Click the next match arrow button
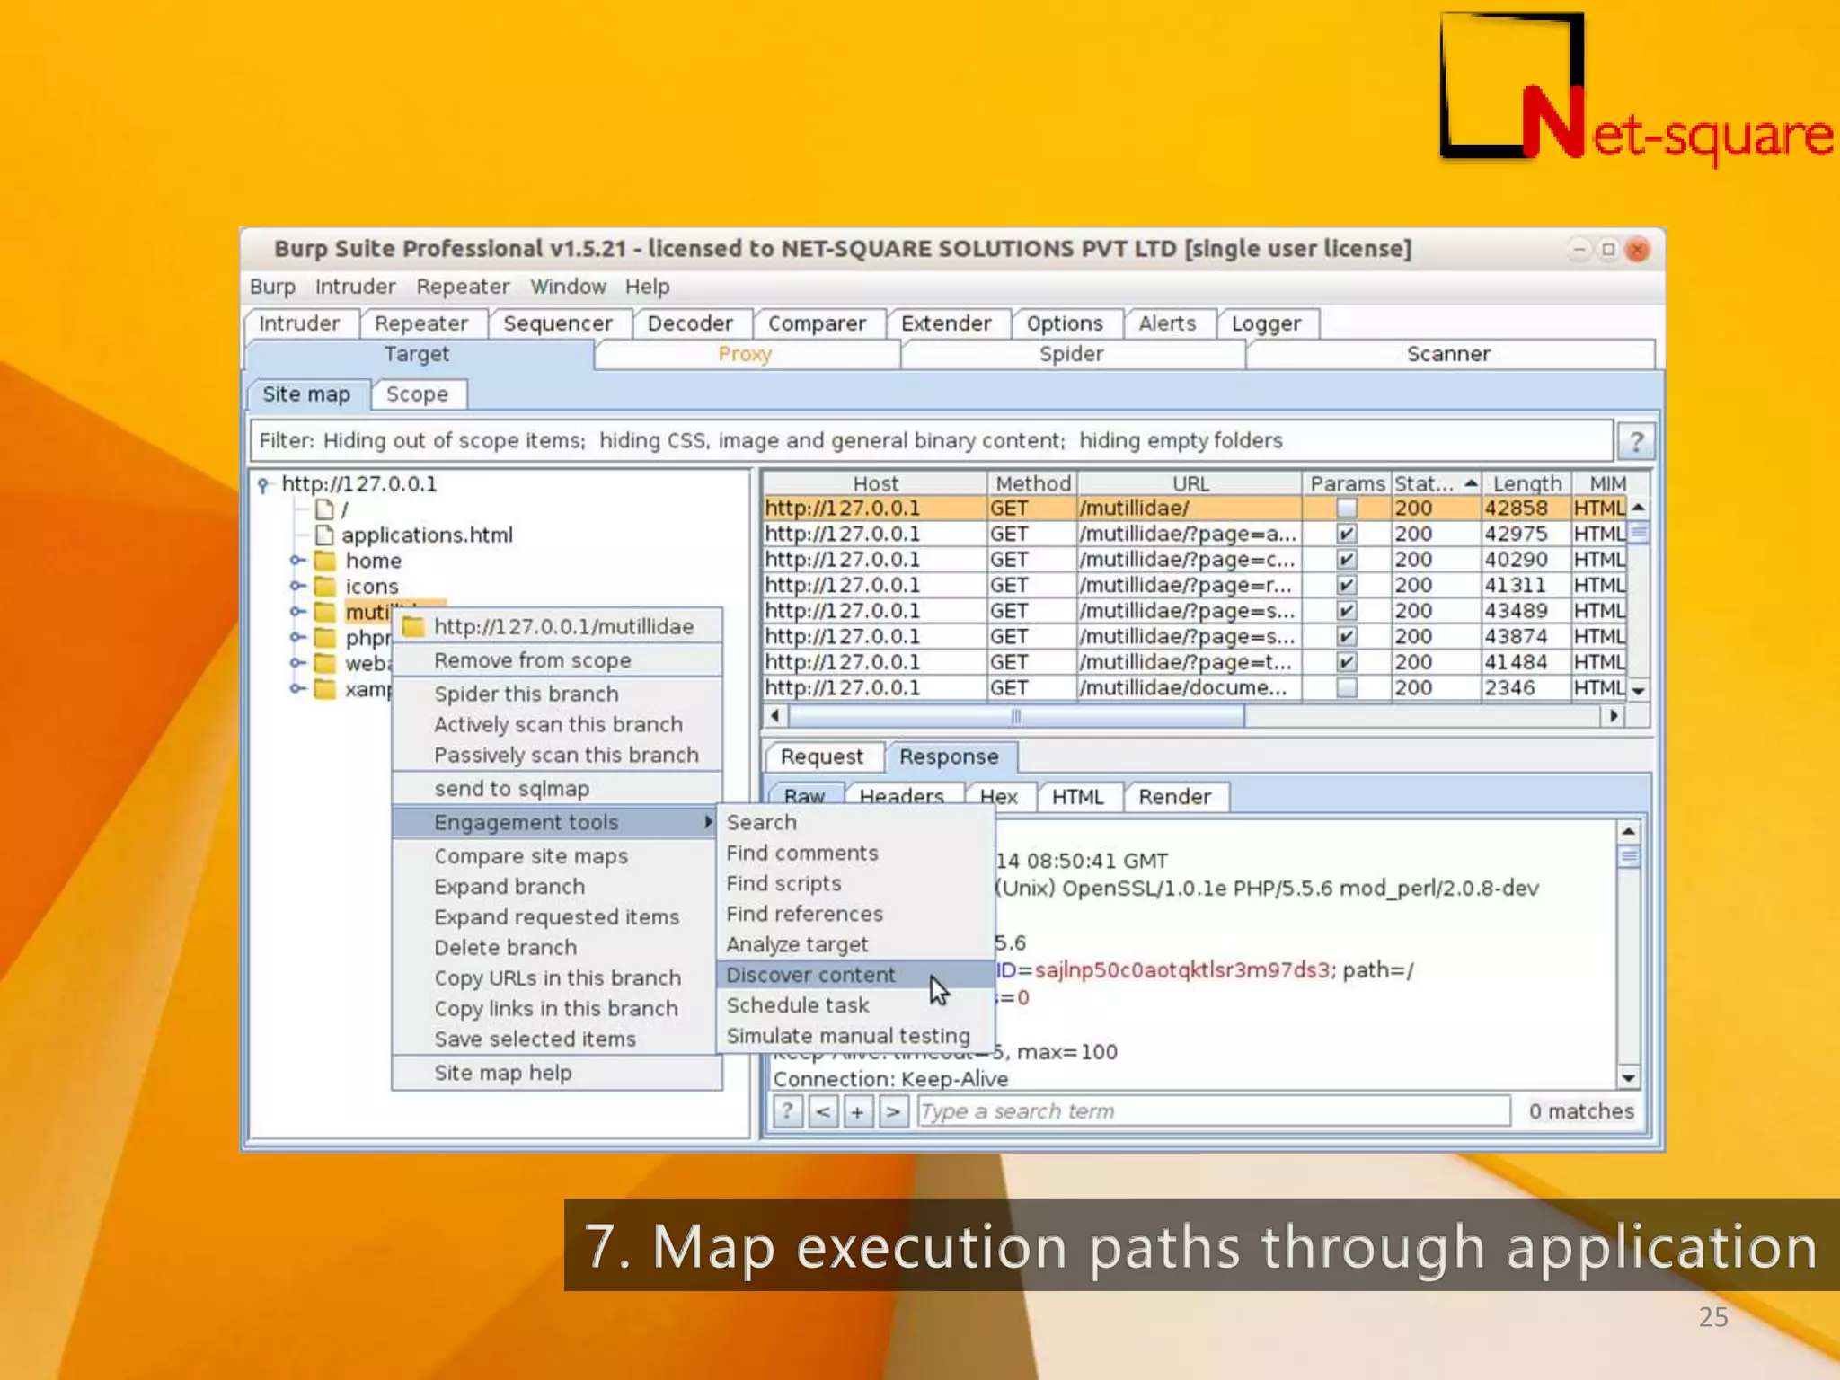 click(892, 1111)
